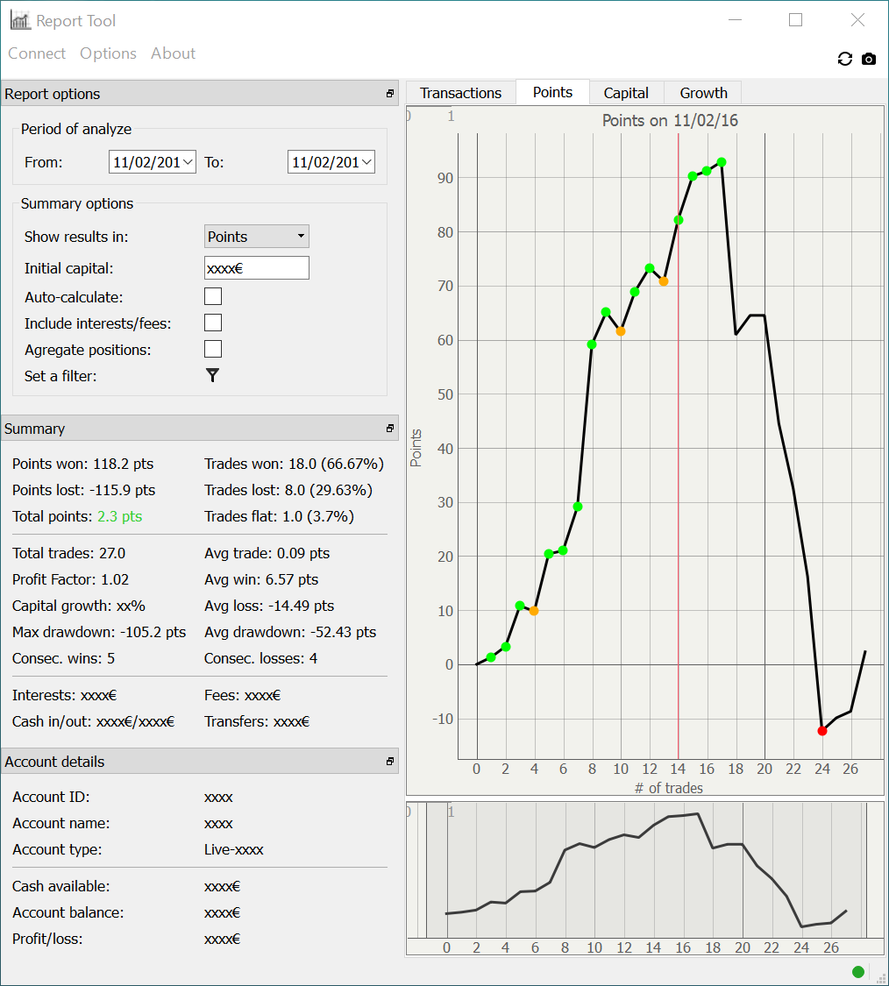Select the Points tab
Image resolution: width=889 pixels, height=986 pixels.
pos(552,92)
